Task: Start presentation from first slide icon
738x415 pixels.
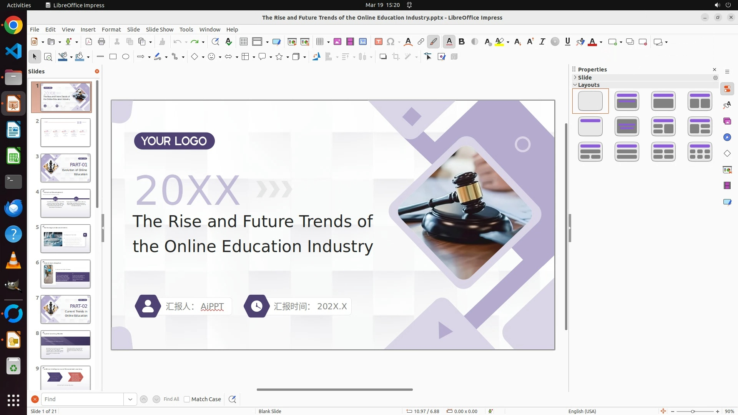Action: (x=292, y=42)
